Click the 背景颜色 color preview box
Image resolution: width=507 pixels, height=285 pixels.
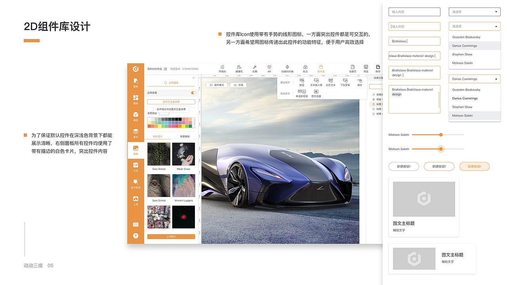tap(164, 113)
